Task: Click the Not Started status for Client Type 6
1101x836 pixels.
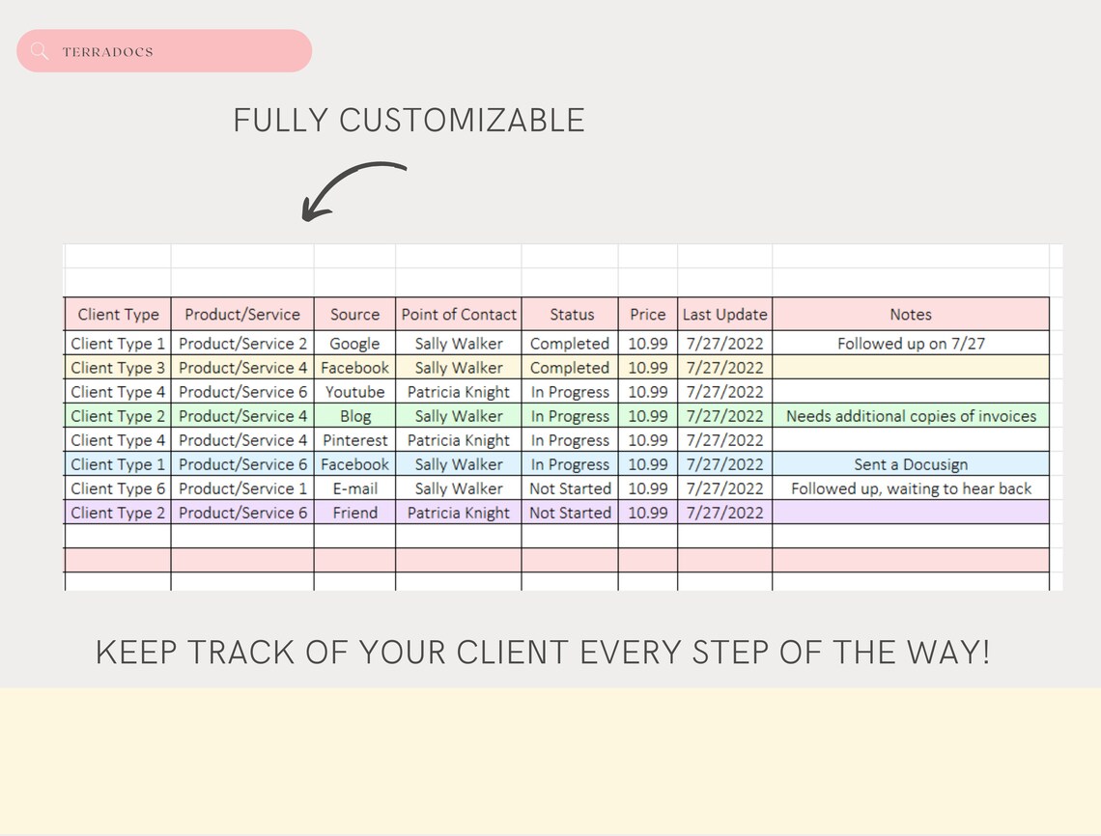Action: (x=570, y=488)
